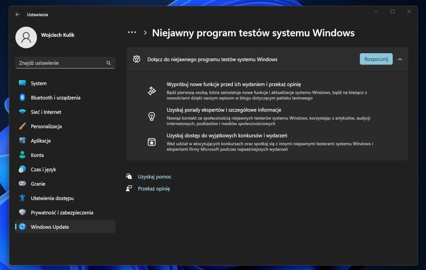The width and height of the screenshot is (426, 270).
Task: Click the Uzyskaj dostęp do wyjątkowych konkursów heading
Action: [x=227, y=135]
